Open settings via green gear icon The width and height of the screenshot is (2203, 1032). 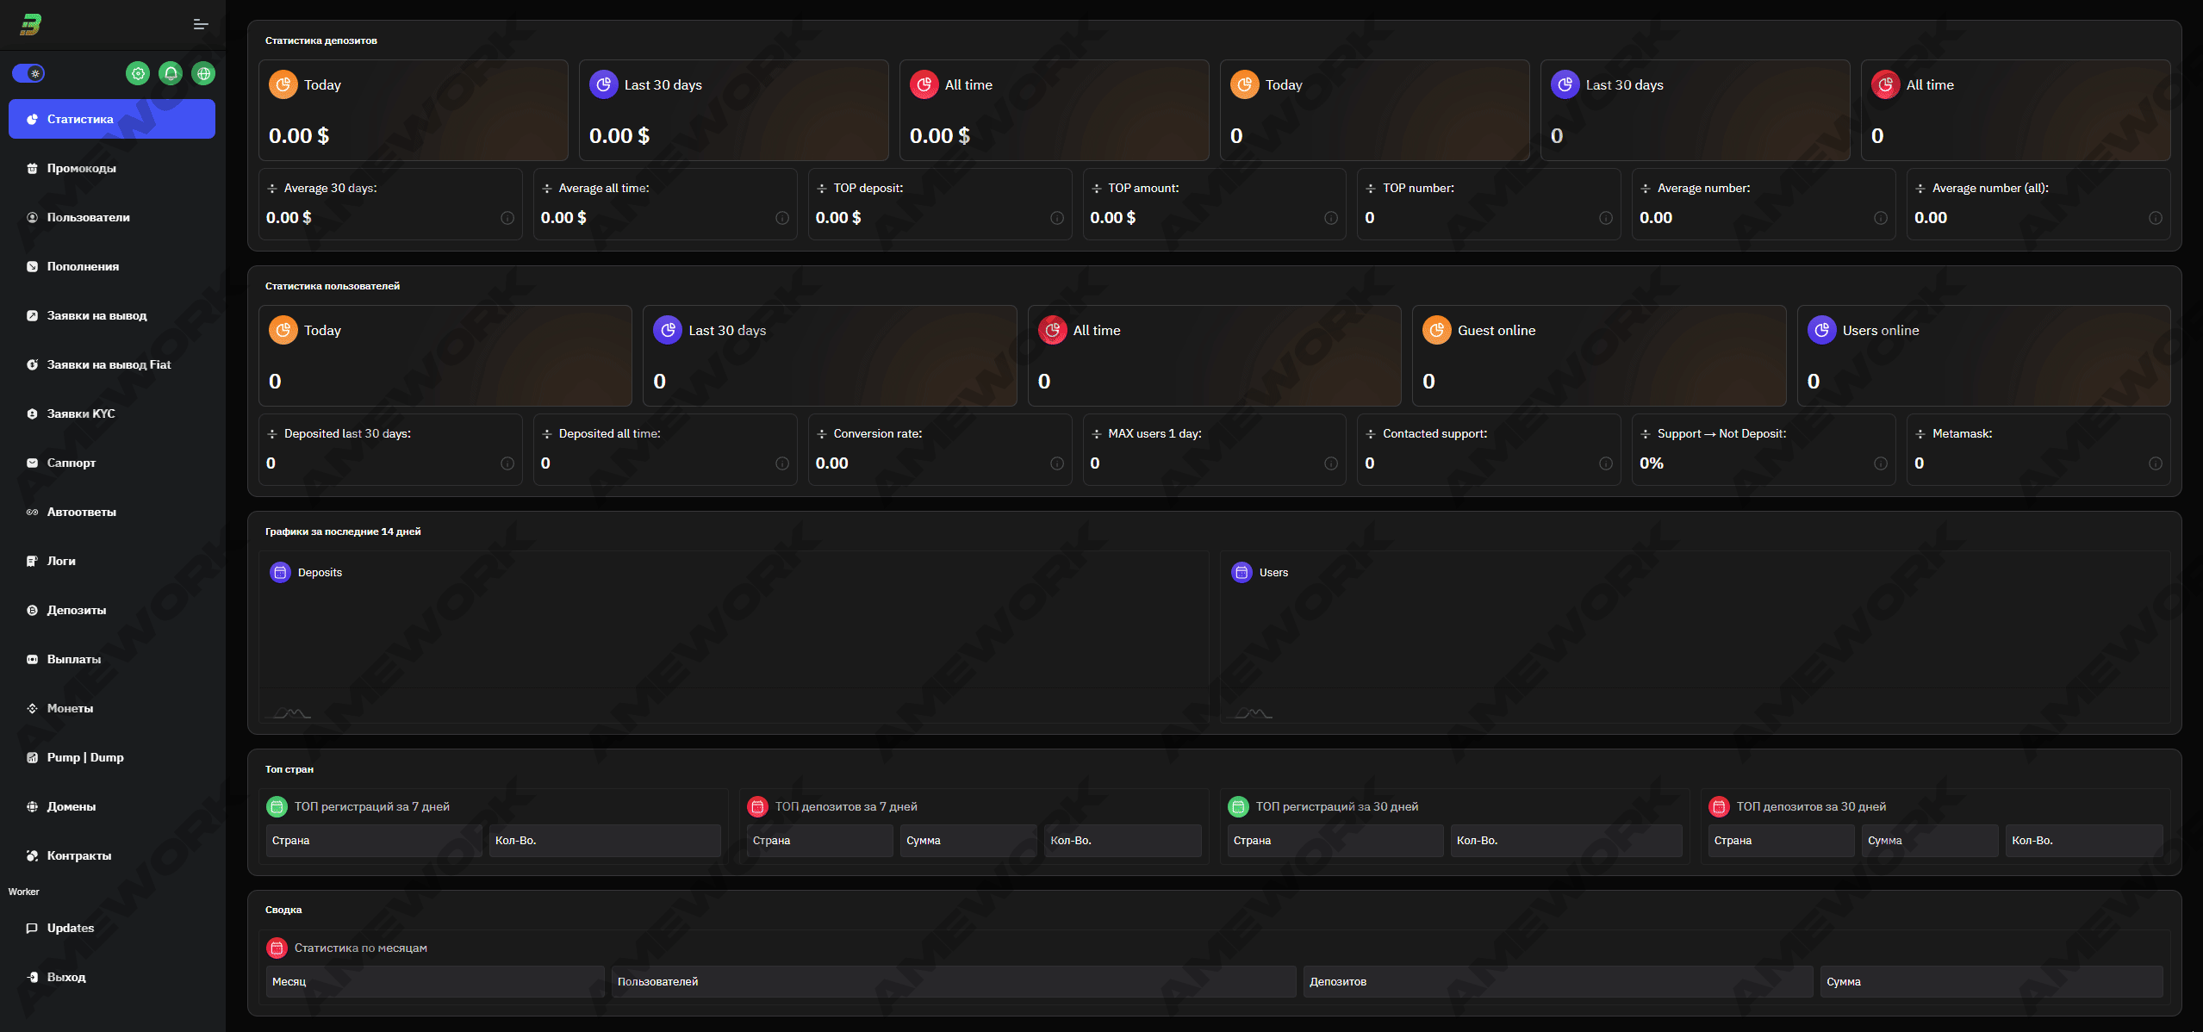click(x=138, y=73)
